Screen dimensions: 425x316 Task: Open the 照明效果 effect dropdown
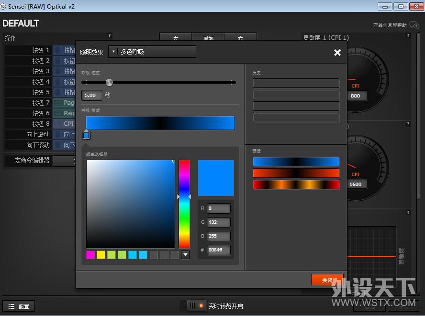152,52
